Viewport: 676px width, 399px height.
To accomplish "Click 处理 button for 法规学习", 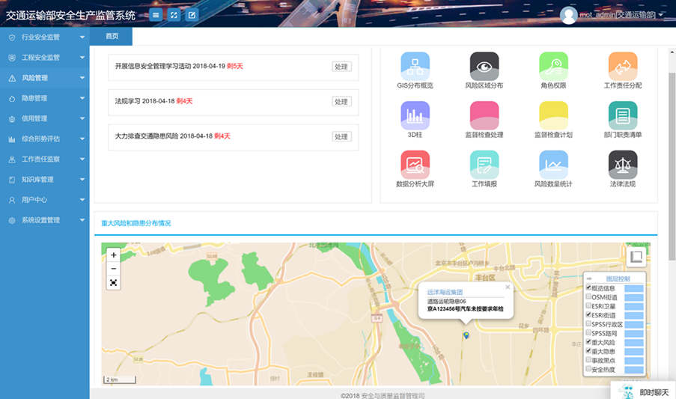I will [341, 102].
